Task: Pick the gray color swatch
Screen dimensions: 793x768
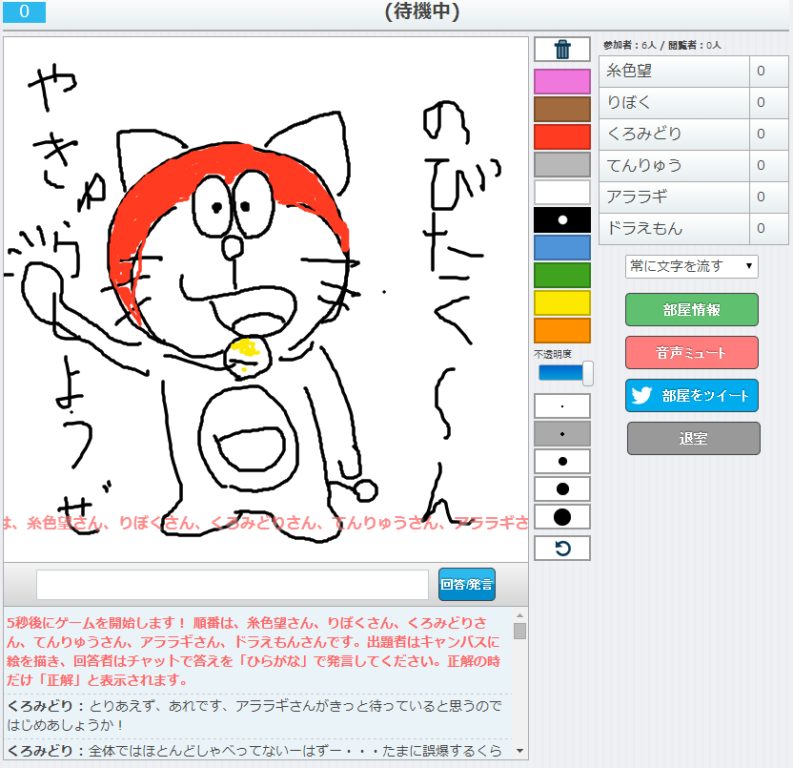Action: click(562, 164)
